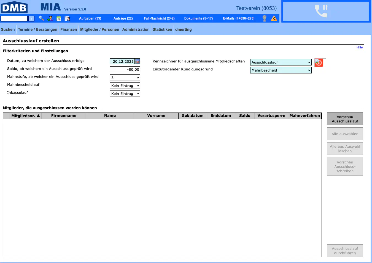The height and width of the screenshot is (263, 372).
Task: Expand the Inkassolauf dropdown
Action: click(125, 94)
